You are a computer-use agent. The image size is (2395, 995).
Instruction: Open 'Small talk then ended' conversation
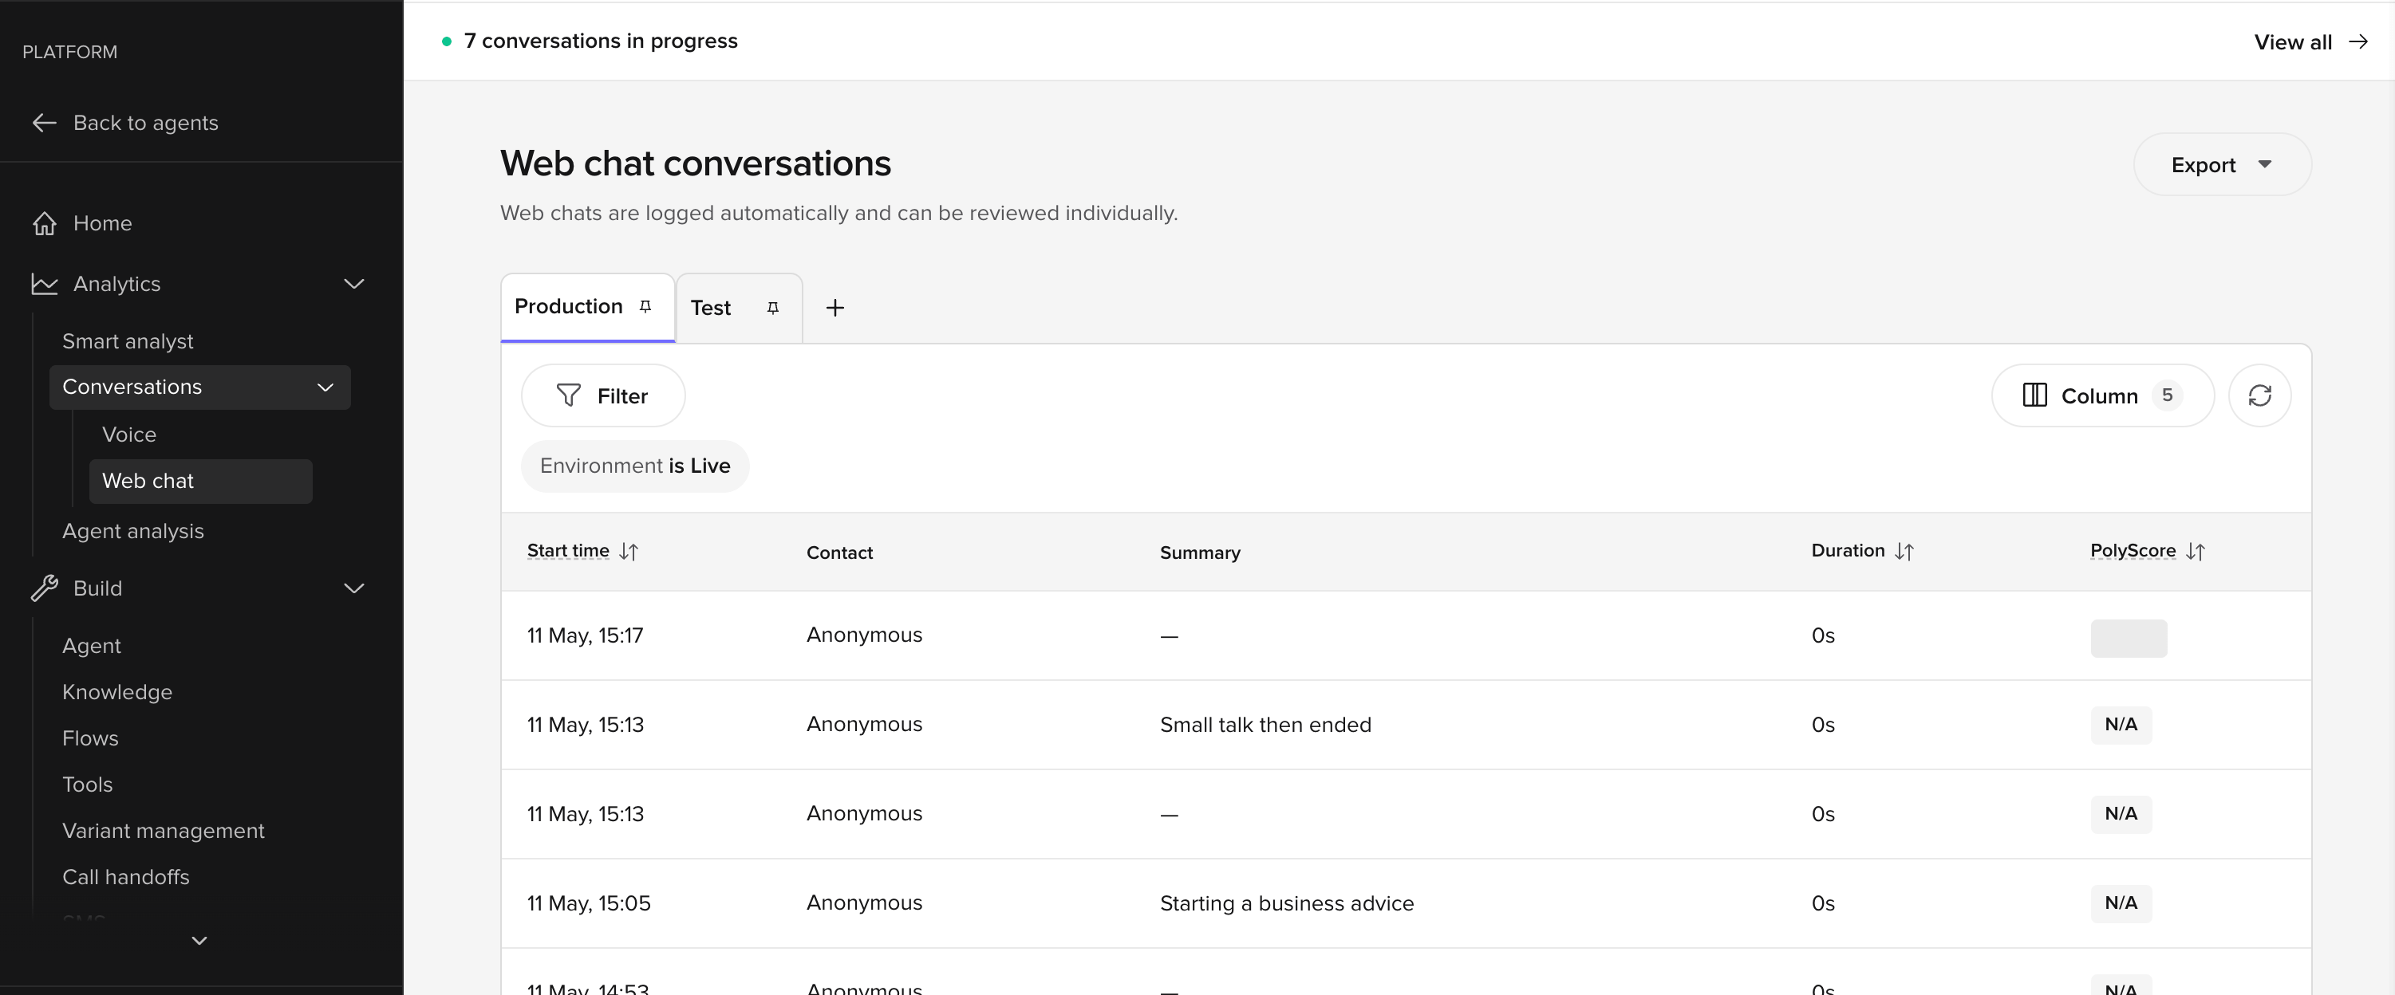[1406, 725]
